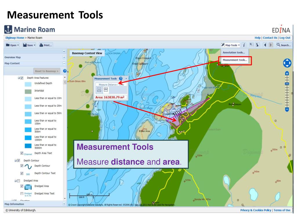Click the Search magnifier button
This screenshot has width=297, height=223.
pyautogui.click(x=284, y=45)
